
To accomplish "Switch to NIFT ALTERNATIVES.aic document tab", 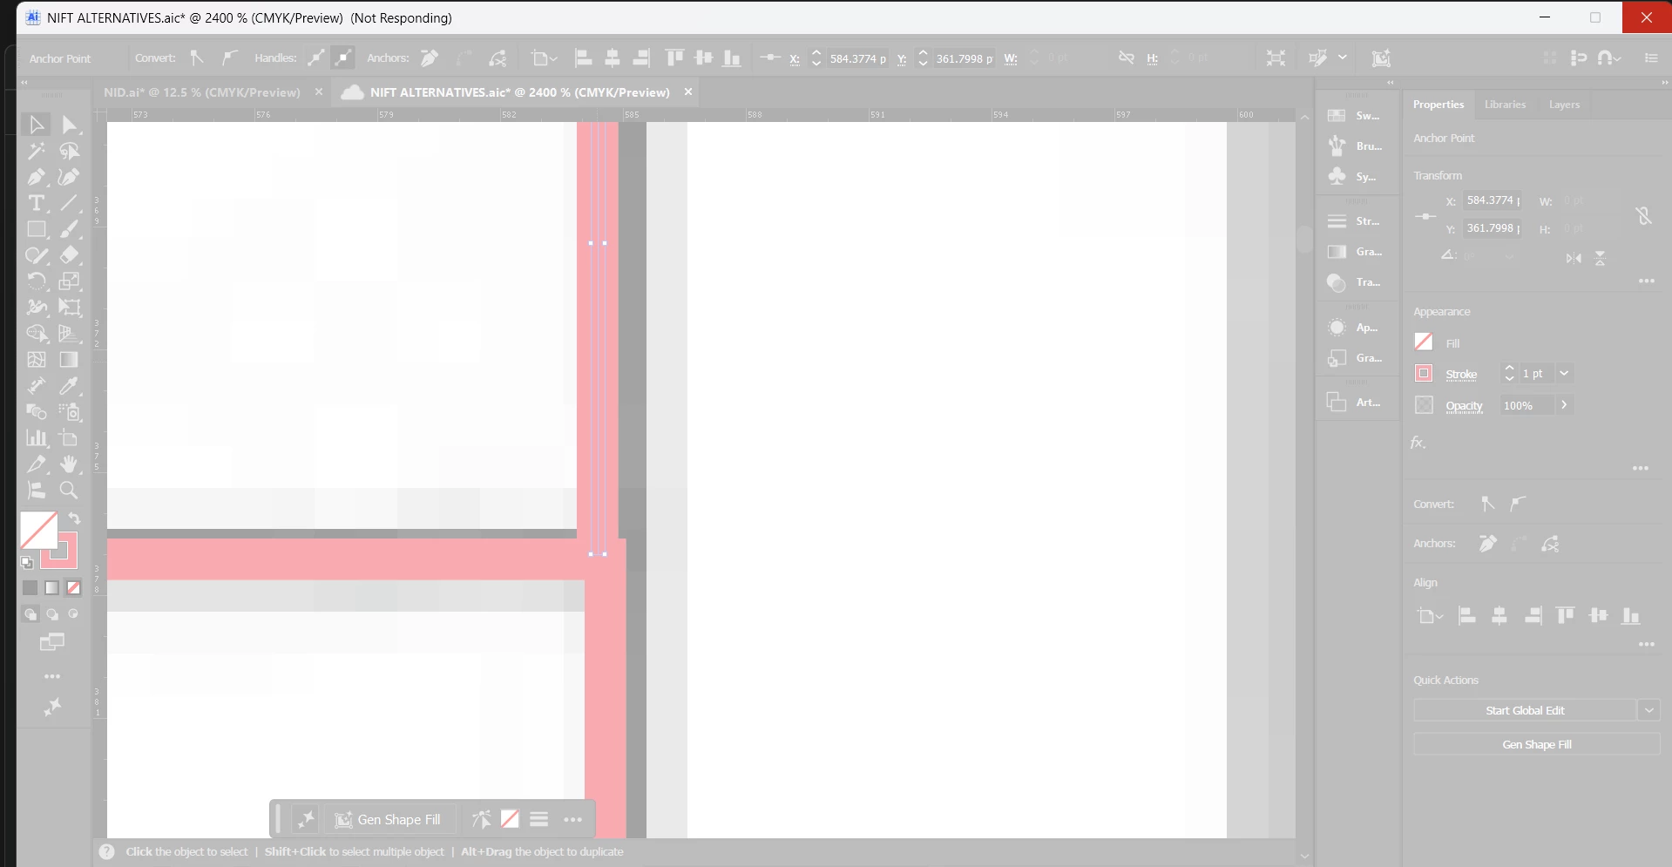I will (x=519, y=92).
